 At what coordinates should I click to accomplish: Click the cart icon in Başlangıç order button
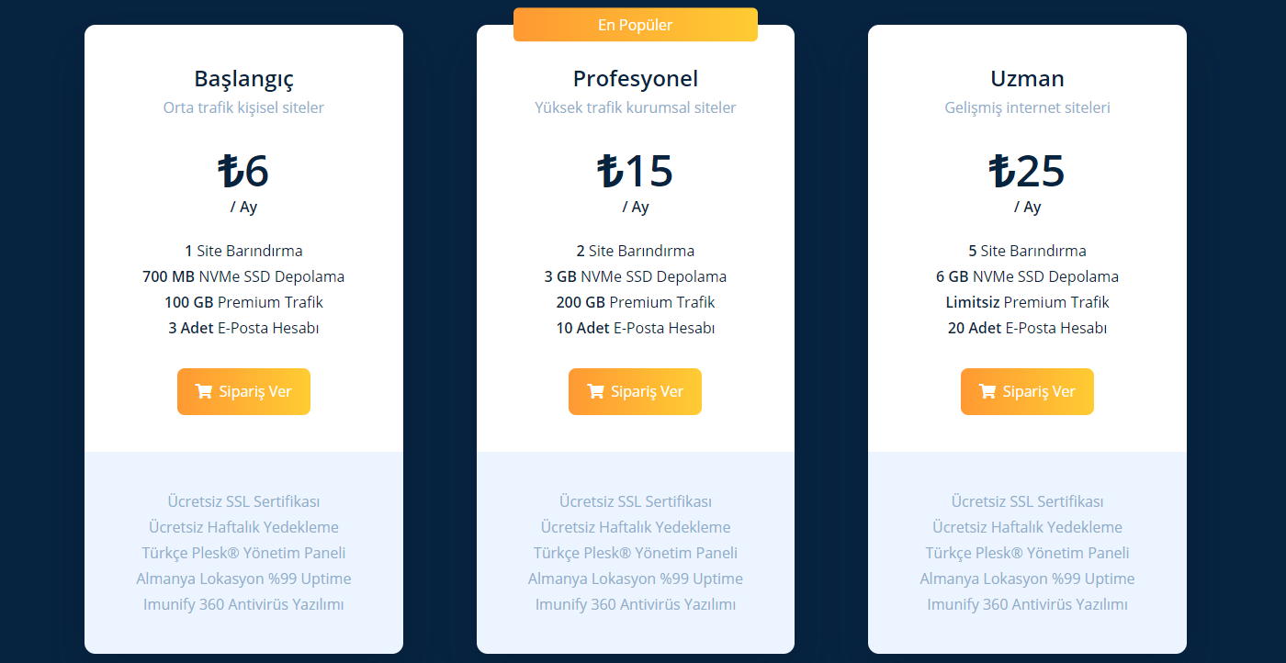click(204, 391)
